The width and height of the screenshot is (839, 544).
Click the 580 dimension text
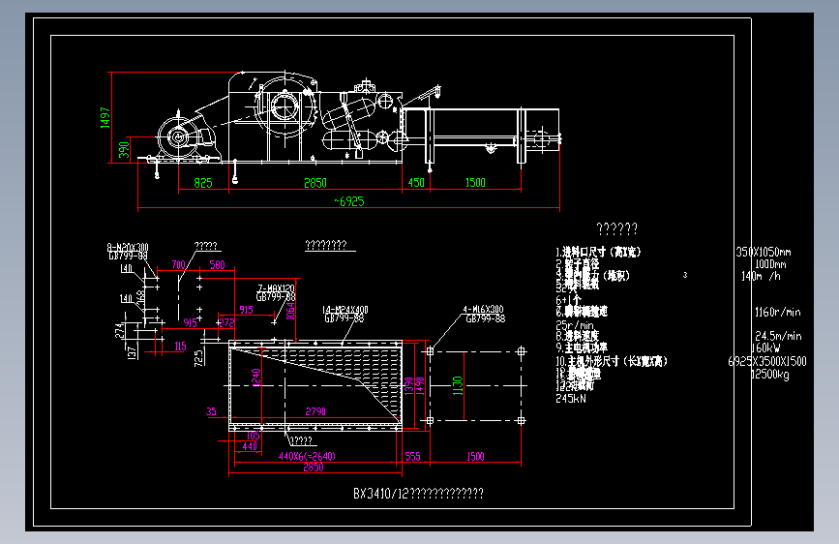217,264
